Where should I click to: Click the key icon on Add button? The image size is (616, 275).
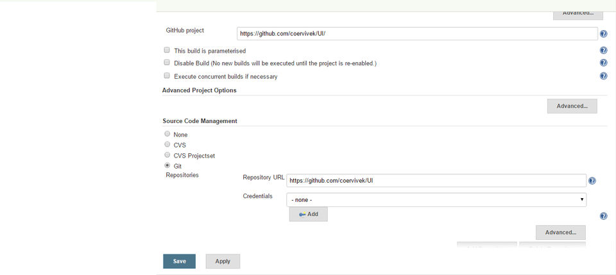click(302, 214)
